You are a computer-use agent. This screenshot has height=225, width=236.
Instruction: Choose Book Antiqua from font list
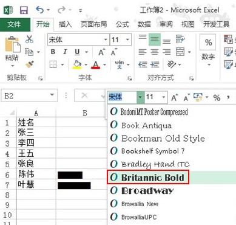click(147, 125)
